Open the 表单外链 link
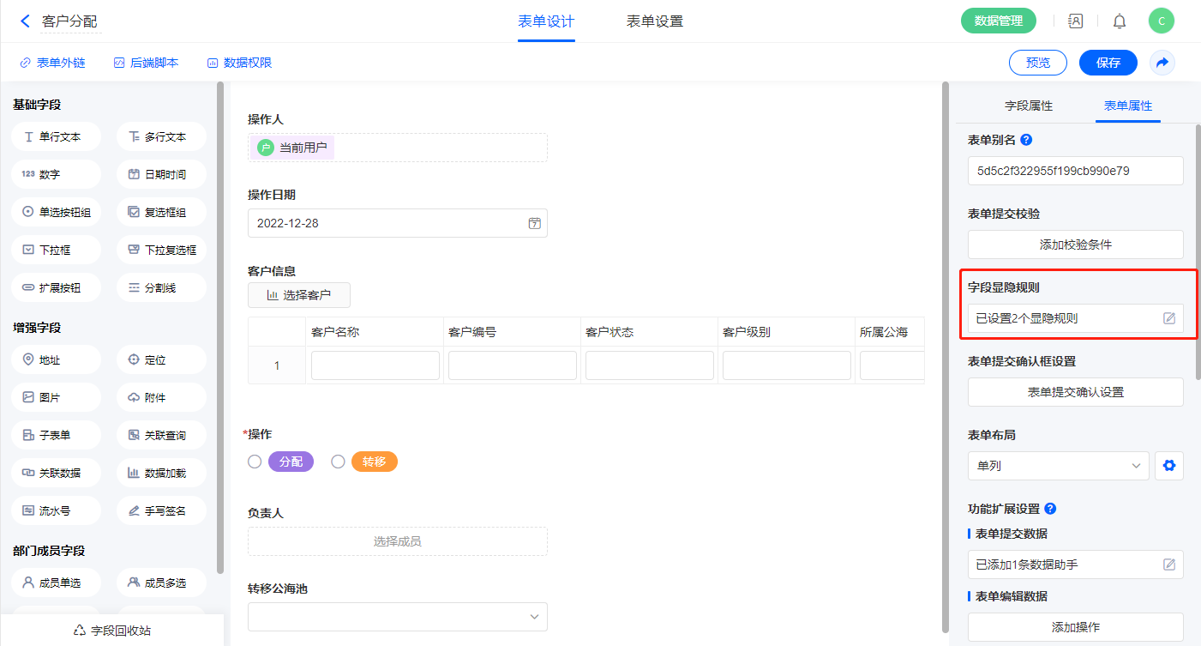The width and height of the screenshot is (1201, 646). [52, 63]
